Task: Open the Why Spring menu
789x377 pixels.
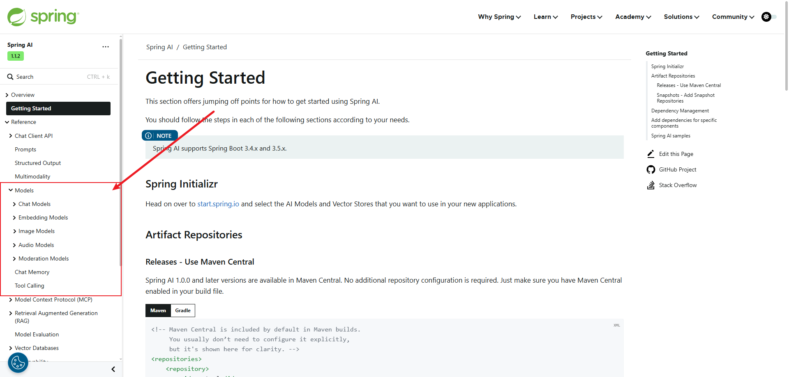Action: tap(499, 17)
